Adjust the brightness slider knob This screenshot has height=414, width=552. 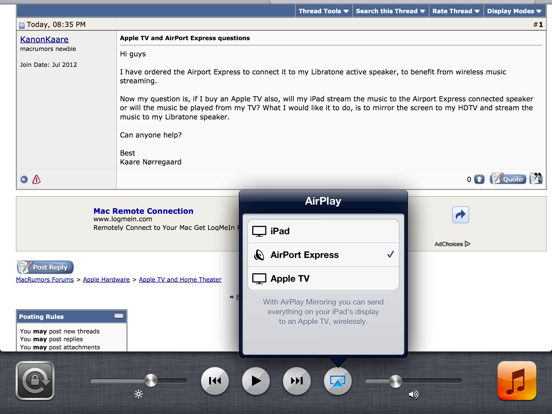151,381
